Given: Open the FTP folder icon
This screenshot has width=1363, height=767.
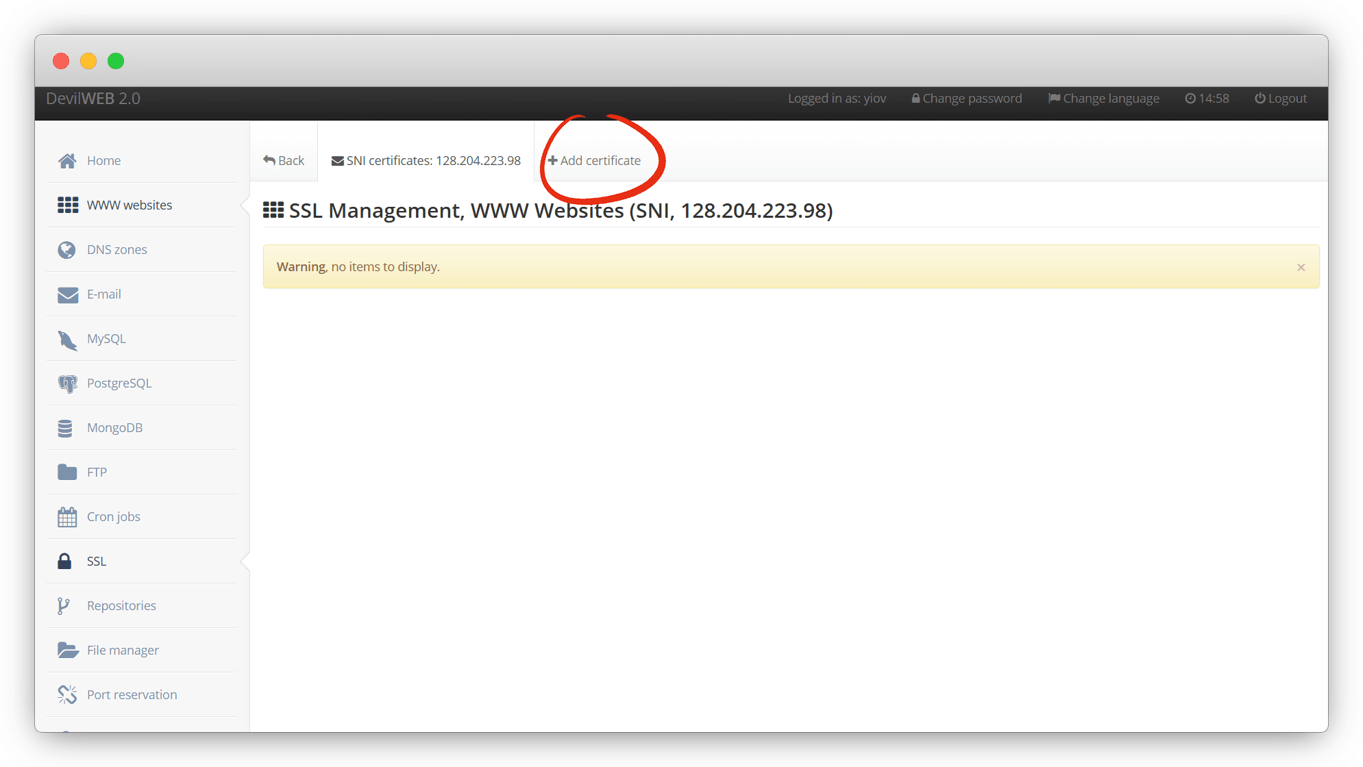Looking at the screenshot, I should click(67, 473).
